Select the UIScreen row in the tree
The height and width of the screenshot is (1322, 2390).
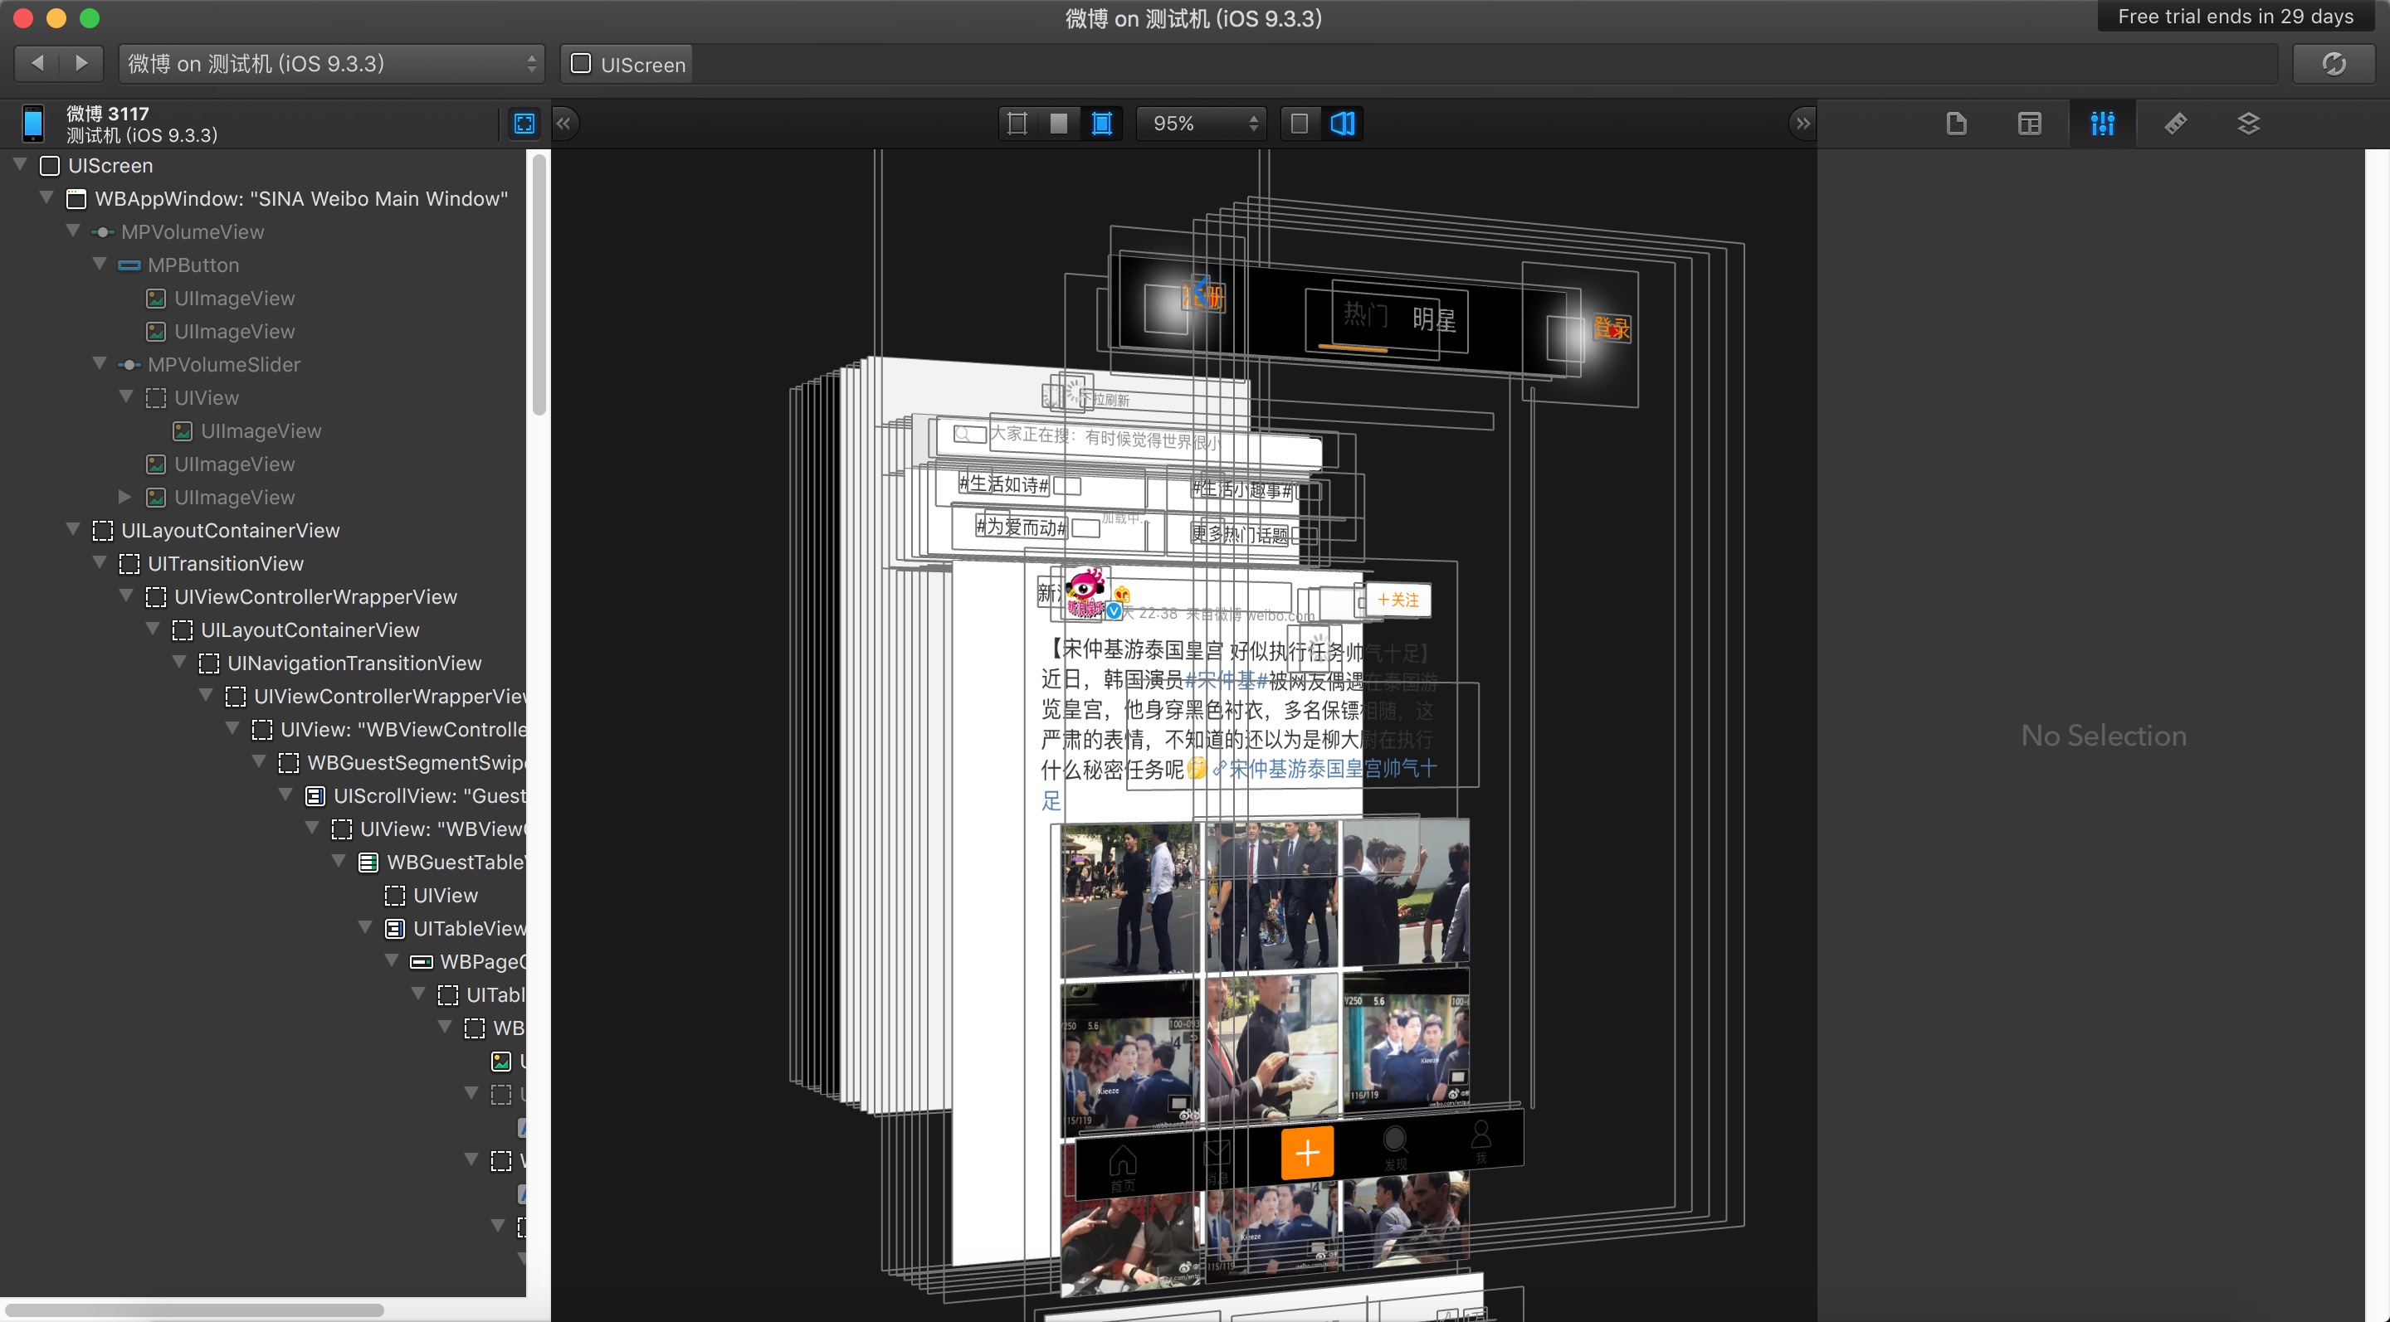pyautogui.click(x=264, y=166)
